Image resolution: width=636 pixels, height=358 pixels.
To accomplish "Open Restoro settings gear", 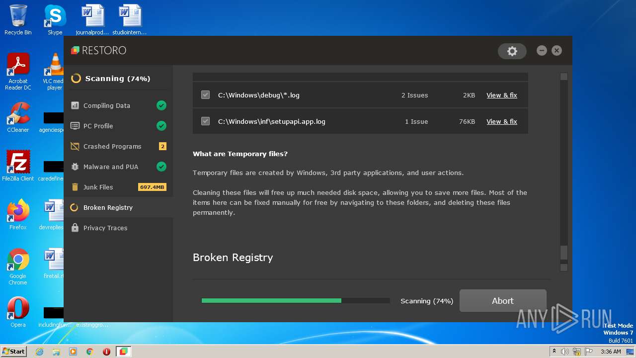I will pos(512,51).
